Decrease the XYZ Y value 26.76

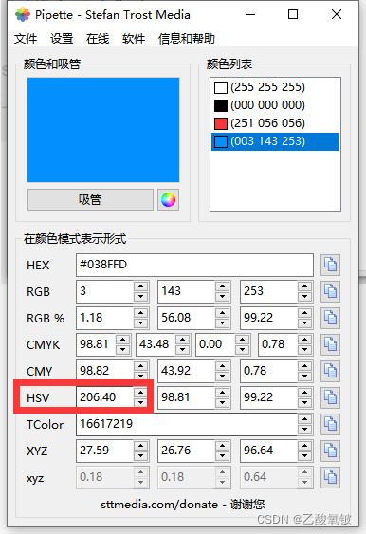[x=222, y=456]
